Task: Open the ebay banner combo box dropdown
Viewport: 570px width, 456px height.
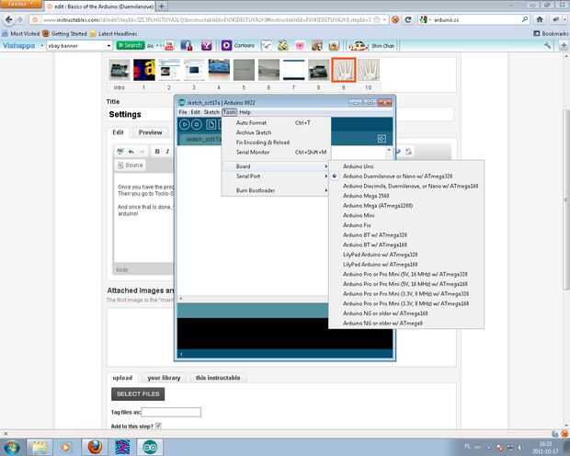Action: coord(108,45)
